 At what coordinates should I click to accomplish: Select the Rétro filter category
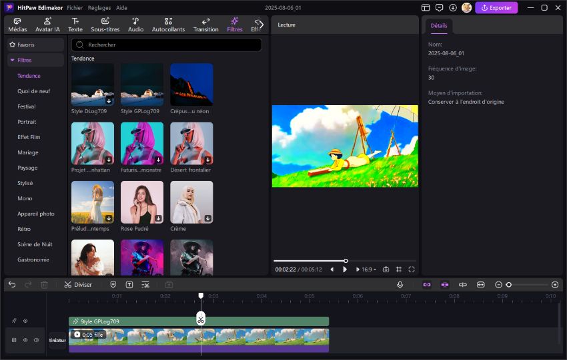(24, 229)
